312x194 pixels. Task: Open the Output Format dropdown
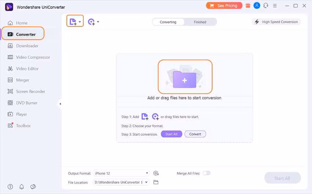(x=121, y=173)
